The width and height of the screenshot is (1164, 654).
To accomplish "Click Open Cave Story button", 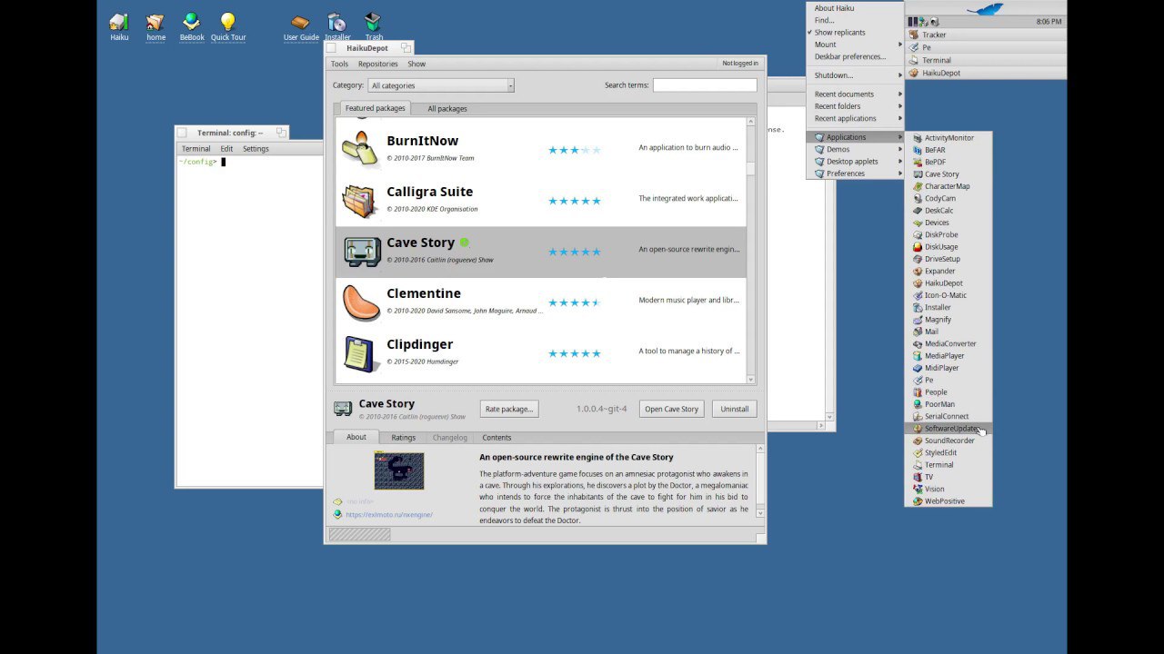I will pyautogui.click(x=672, y=409).
